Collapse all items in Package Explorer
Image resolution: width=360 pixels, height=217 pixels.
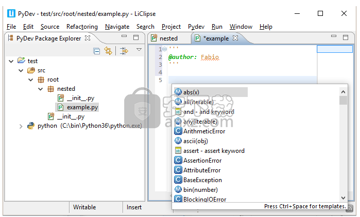click(x=97, y=51)
